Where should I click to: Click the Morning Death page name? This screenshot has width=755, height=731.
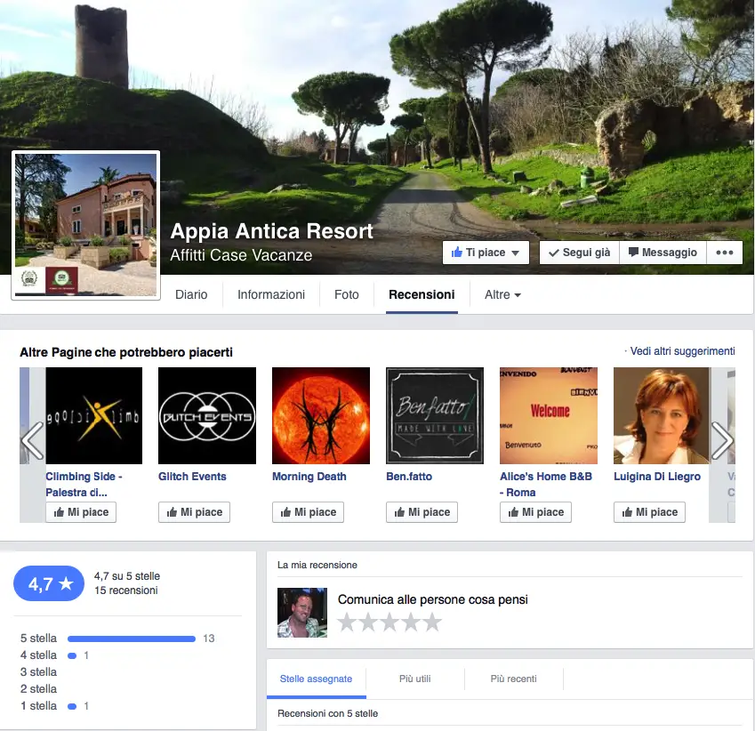(309, 477)
